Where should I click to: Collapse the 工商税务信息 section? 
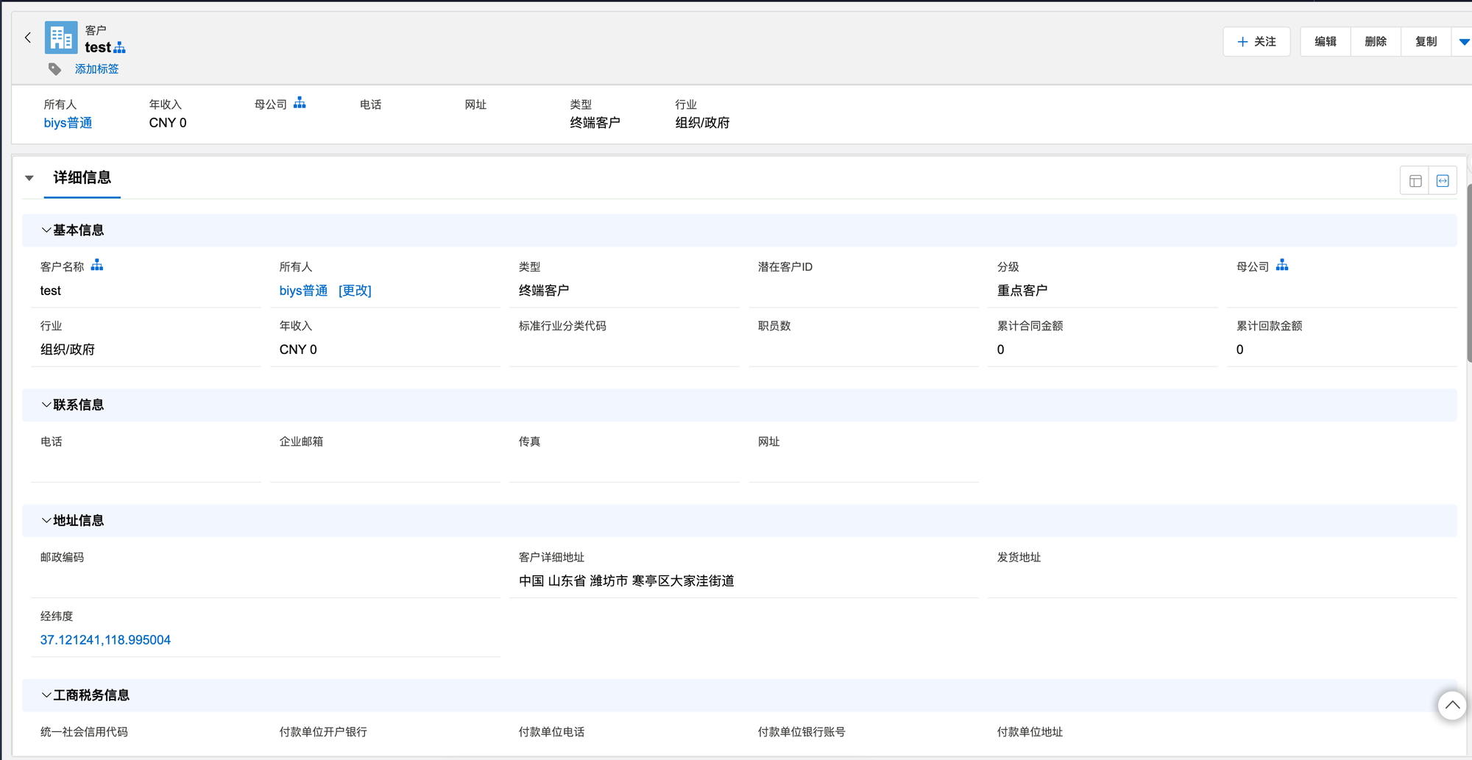tap(46, 695)
